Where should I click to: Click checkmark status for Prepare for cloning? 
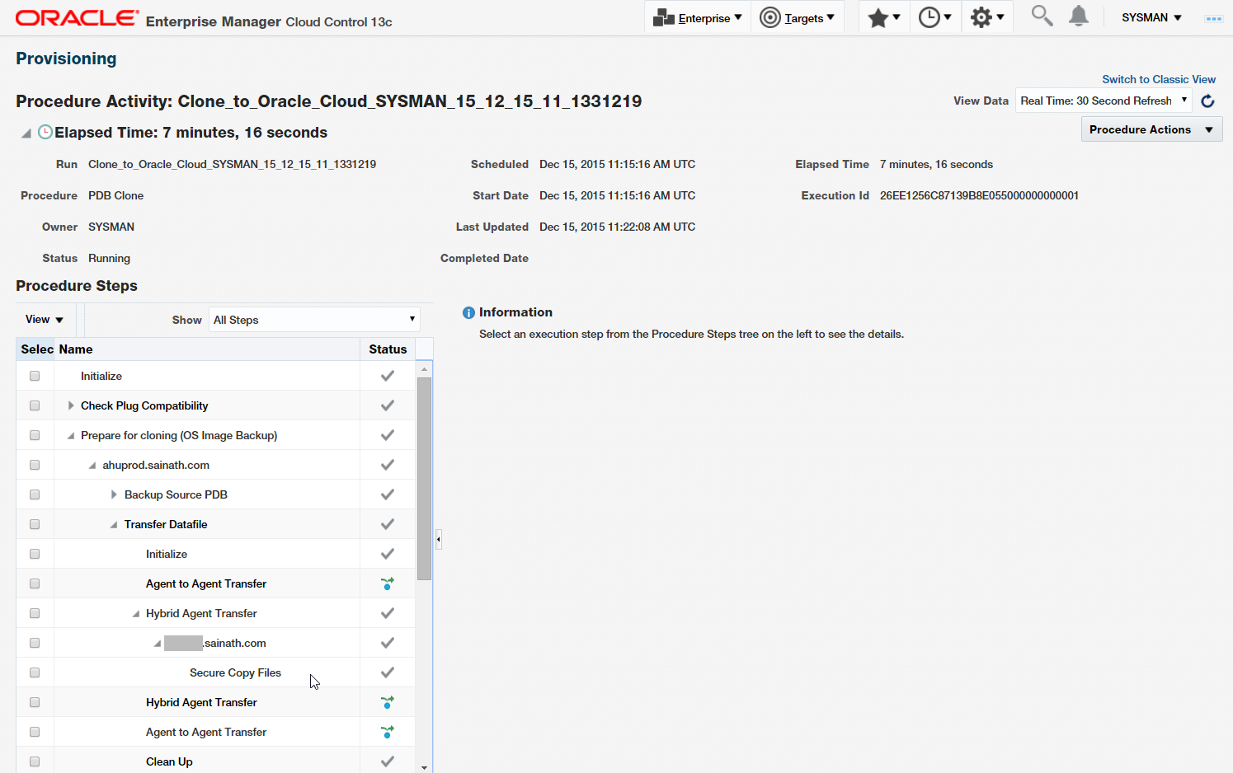coord(387,435)
